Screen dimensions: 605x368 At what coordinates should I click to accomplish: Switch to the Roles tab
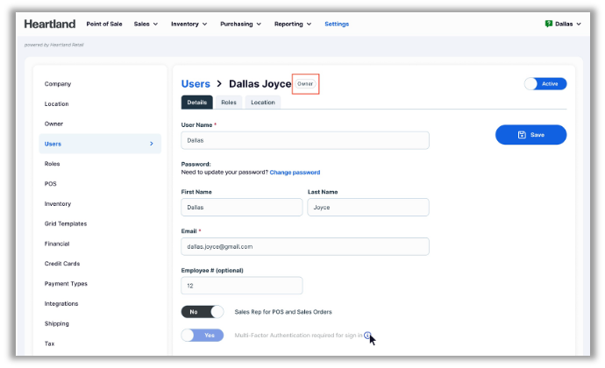[x=228, y=103]
